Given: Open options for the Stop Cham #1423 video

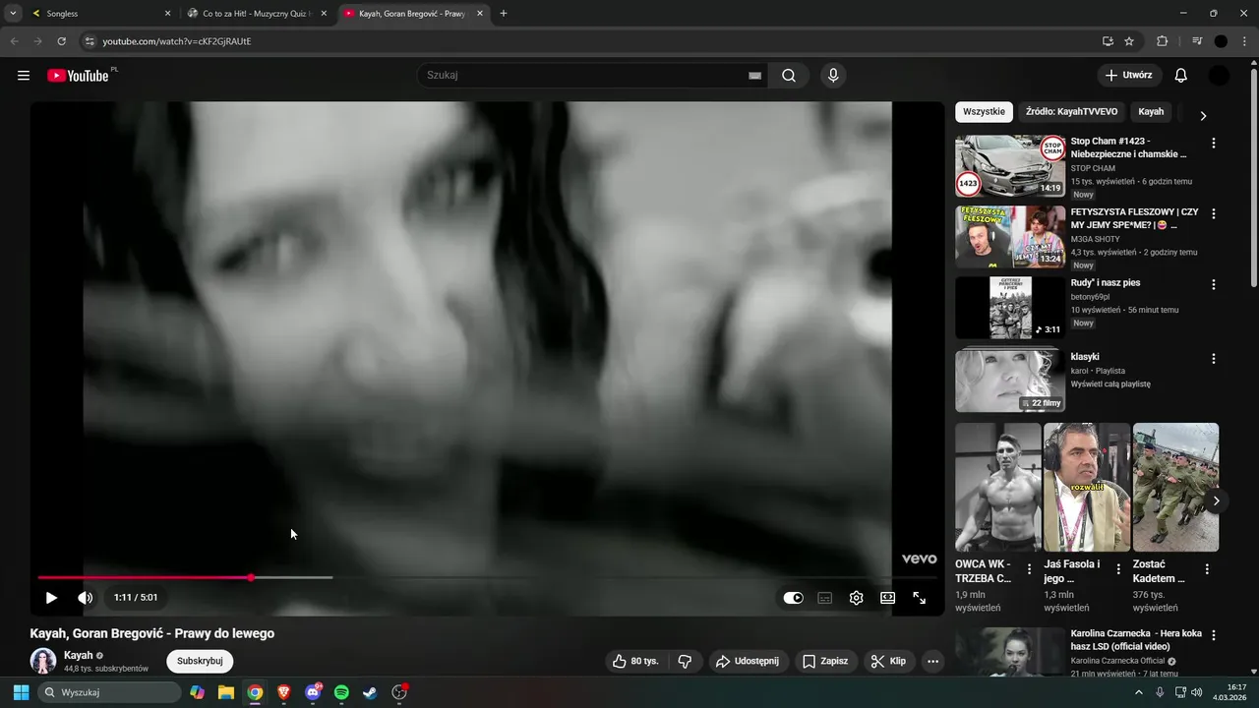Looking at the screenshot, I should coord(1213,143).
